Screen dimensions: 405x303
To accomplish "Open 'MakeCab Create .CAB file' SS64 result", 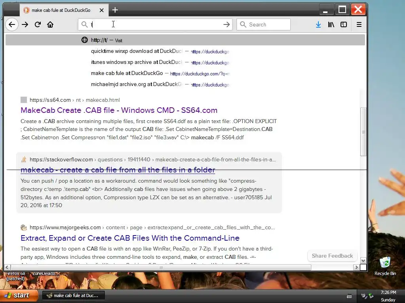I will pyautogui.click(x=119, y=110).
